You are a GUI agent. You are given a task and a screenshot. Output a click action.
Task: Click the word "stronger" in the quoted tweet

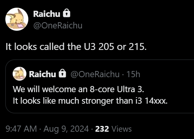[x=98, y=101]
